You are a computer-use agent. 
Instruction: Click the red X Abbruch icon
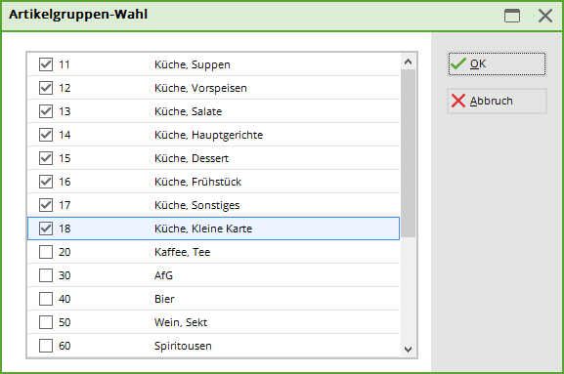(458, 101)
